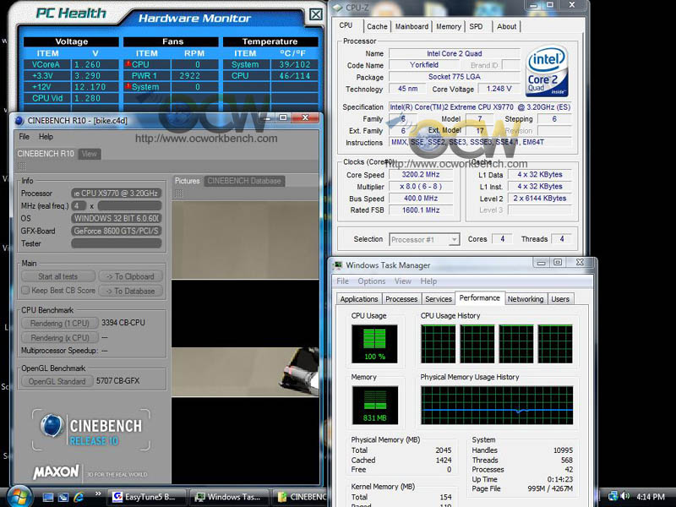Screen dimensions: 676x507
Task: Open Task Manager Options menu
Action: click(371, 281)
